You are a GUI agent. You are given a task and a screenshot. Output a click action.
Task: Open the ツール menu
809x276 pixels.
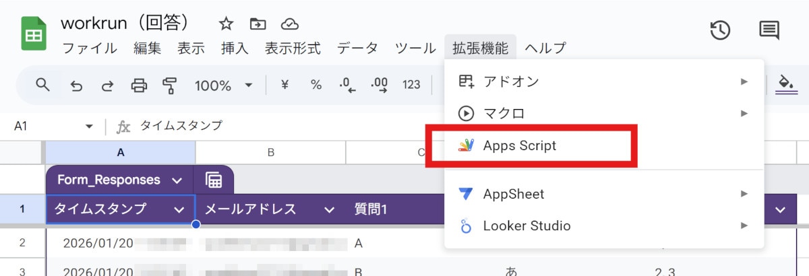coord(415,48)
